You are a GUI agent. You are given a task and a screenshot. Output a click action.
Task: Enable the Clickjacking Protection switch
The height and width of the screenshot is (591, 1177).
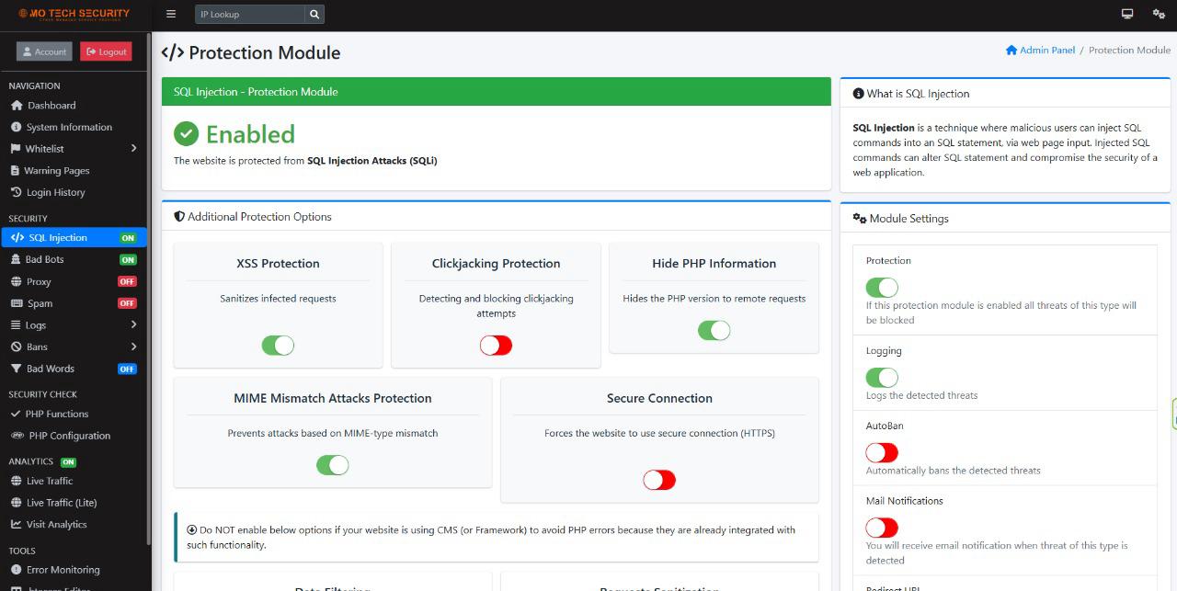pos(496,346)
